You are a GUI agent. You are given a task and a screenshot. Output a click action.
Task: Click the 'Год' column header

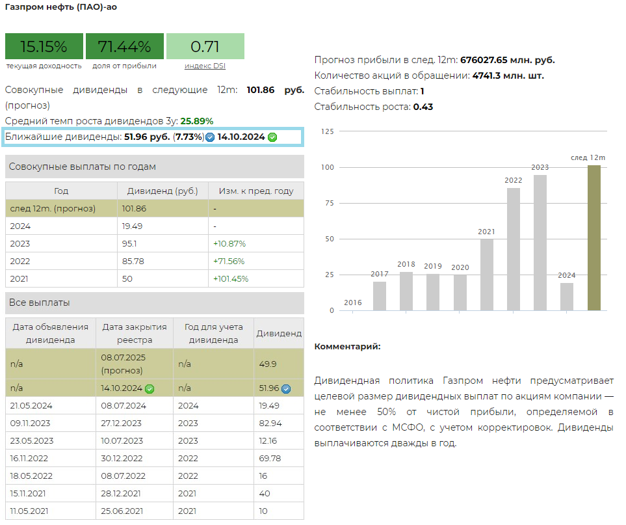(61, 191)
